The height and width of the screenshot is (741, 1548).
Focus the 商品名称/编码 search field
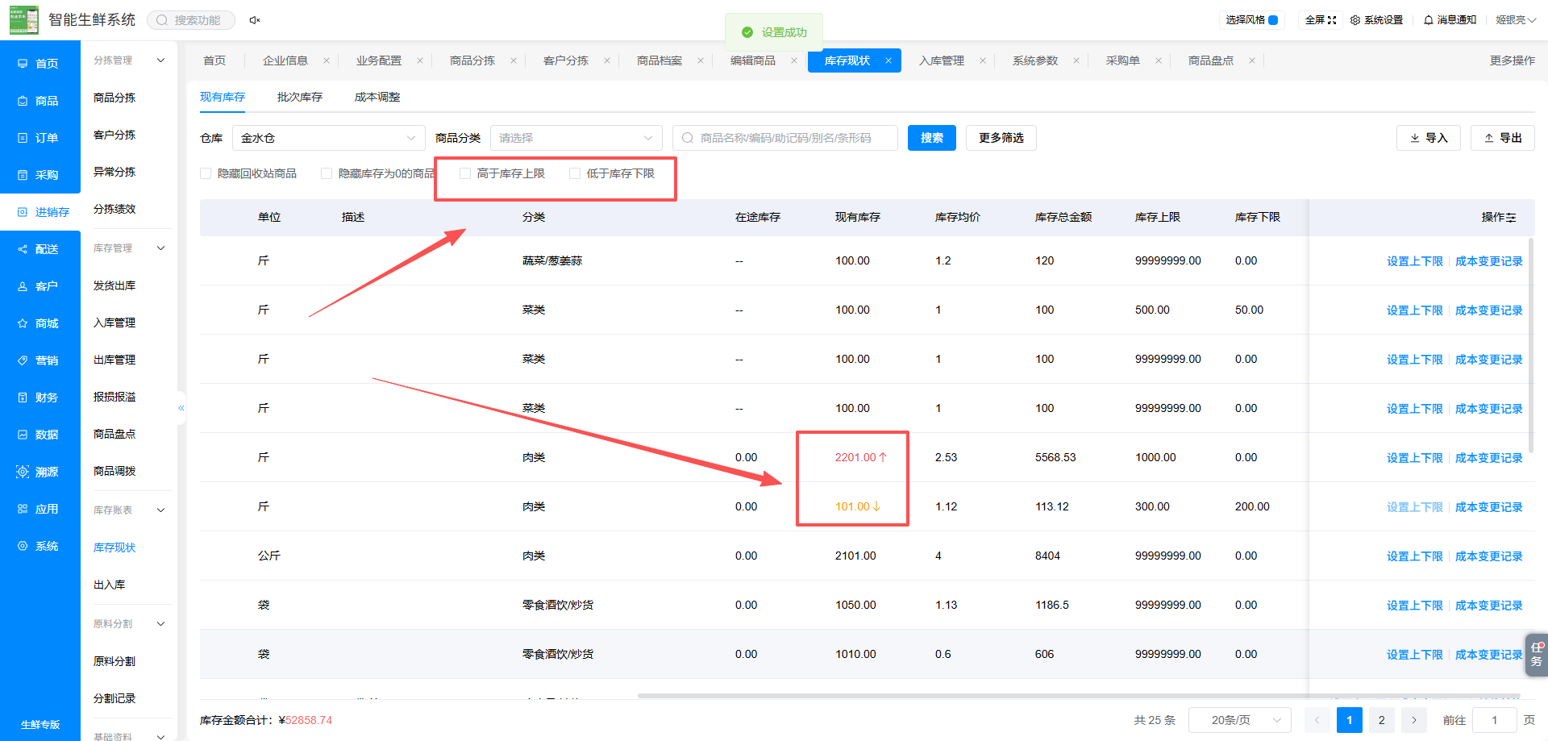(785, 138)
